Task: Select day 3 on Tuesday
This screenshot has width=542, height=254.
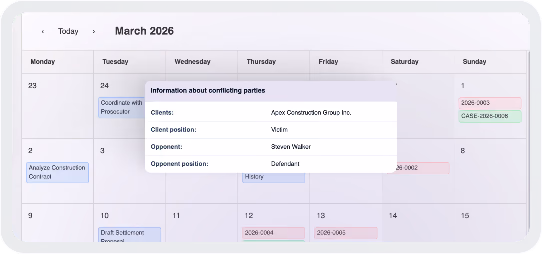Action: tap(102, 151)
